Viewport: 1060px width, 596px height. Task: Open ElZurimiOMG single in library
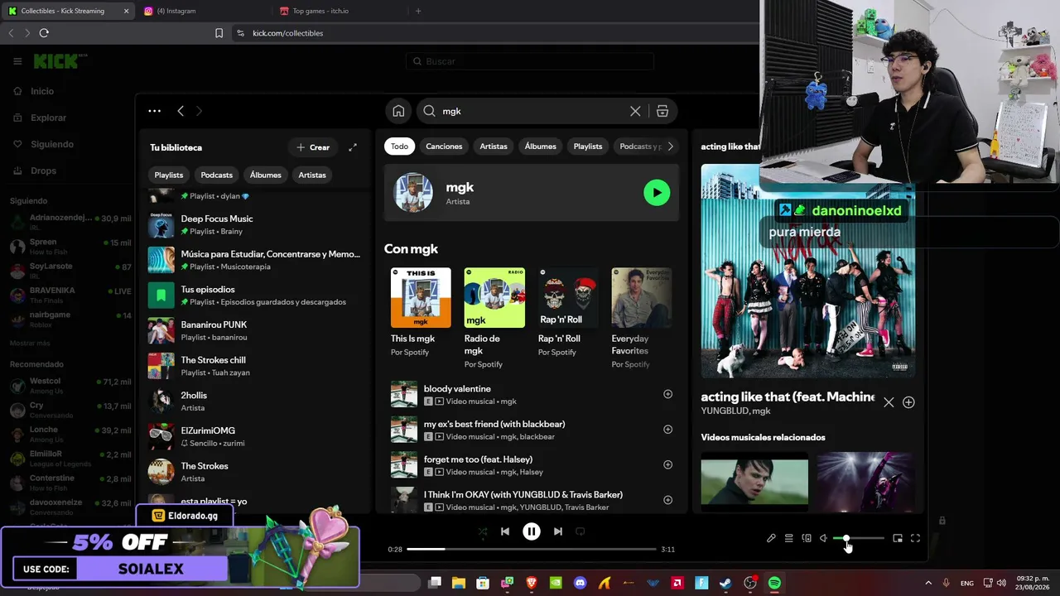pos(255,437)
